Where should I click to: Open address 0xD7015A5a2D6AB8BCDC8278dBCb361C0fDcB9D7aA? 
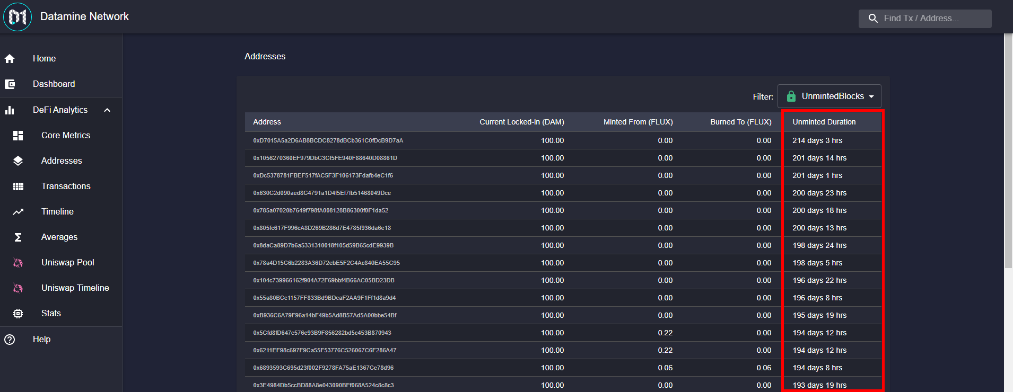pos(328,140)
